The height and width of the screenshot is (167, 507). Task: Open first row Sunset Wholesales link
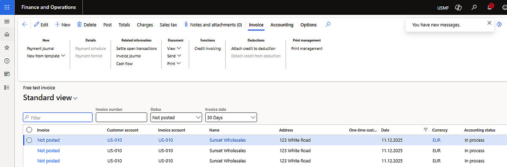(x=228, y=140)
